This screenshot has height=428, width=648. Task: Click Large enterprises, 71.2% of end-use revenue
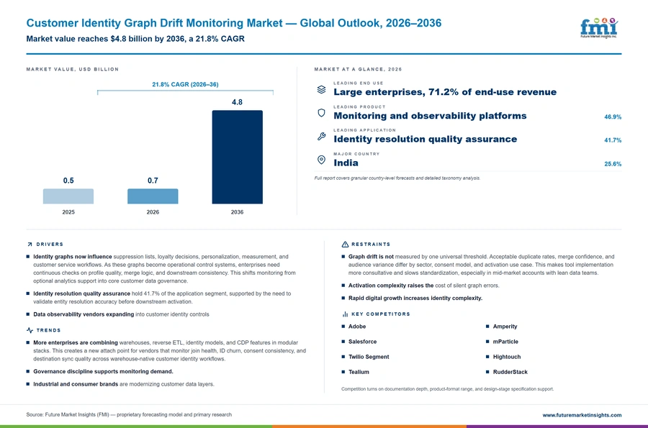click(445, 92)
